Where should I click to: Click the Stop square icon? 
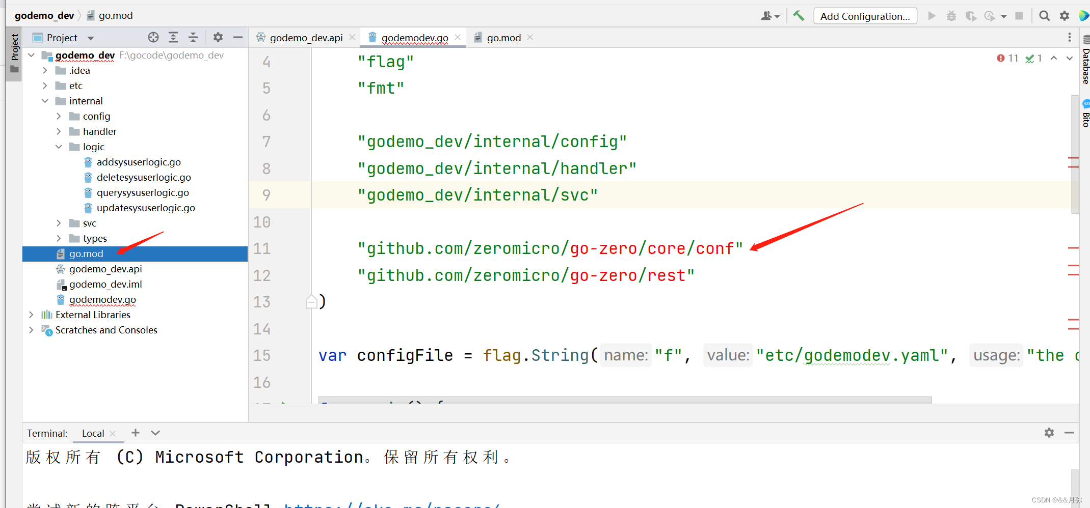tap(1019, 16)
